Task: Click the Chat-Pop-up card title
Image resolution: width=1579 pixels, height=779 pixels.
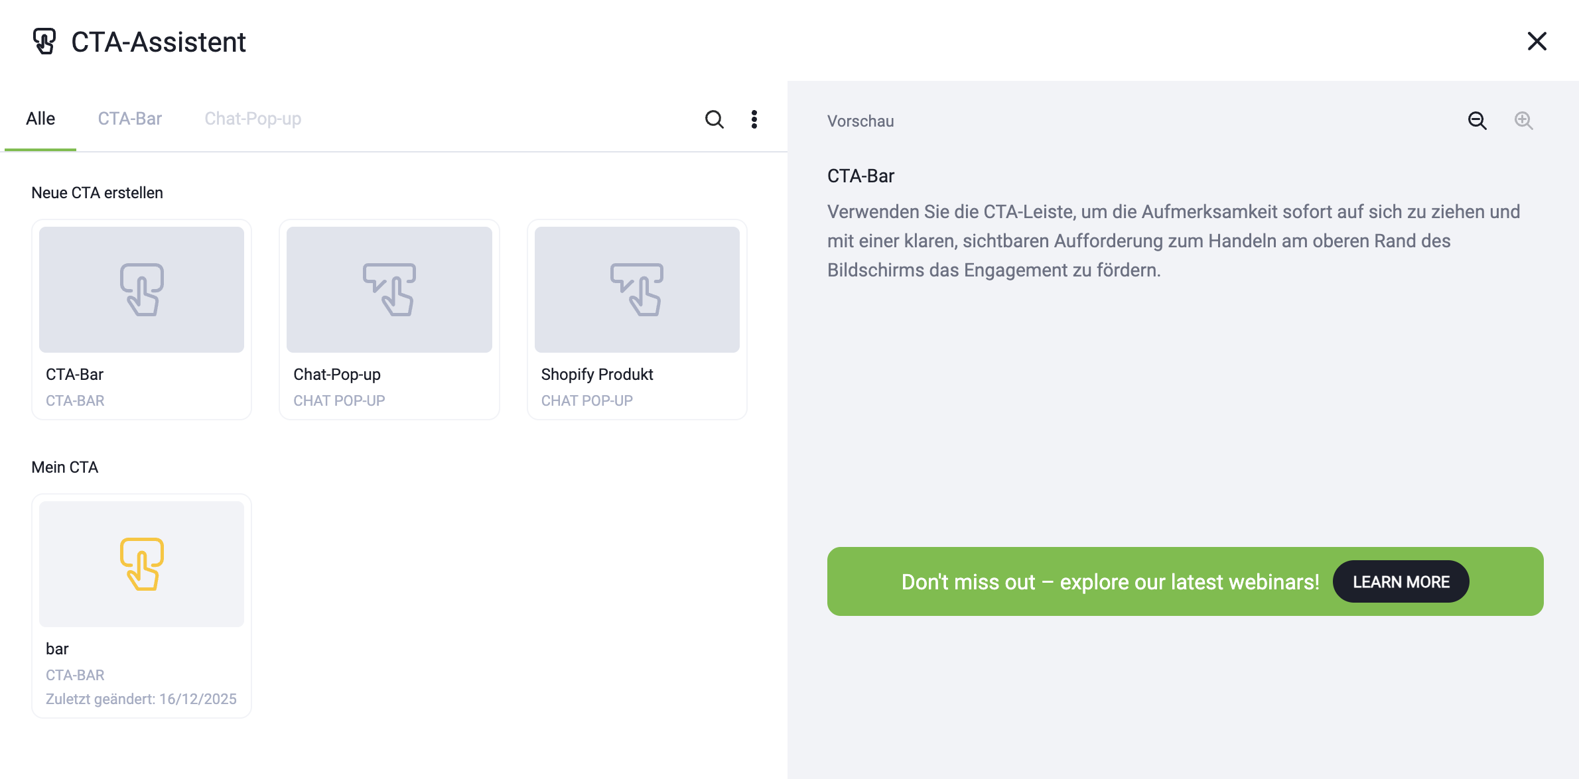Action: click(337, 375)
